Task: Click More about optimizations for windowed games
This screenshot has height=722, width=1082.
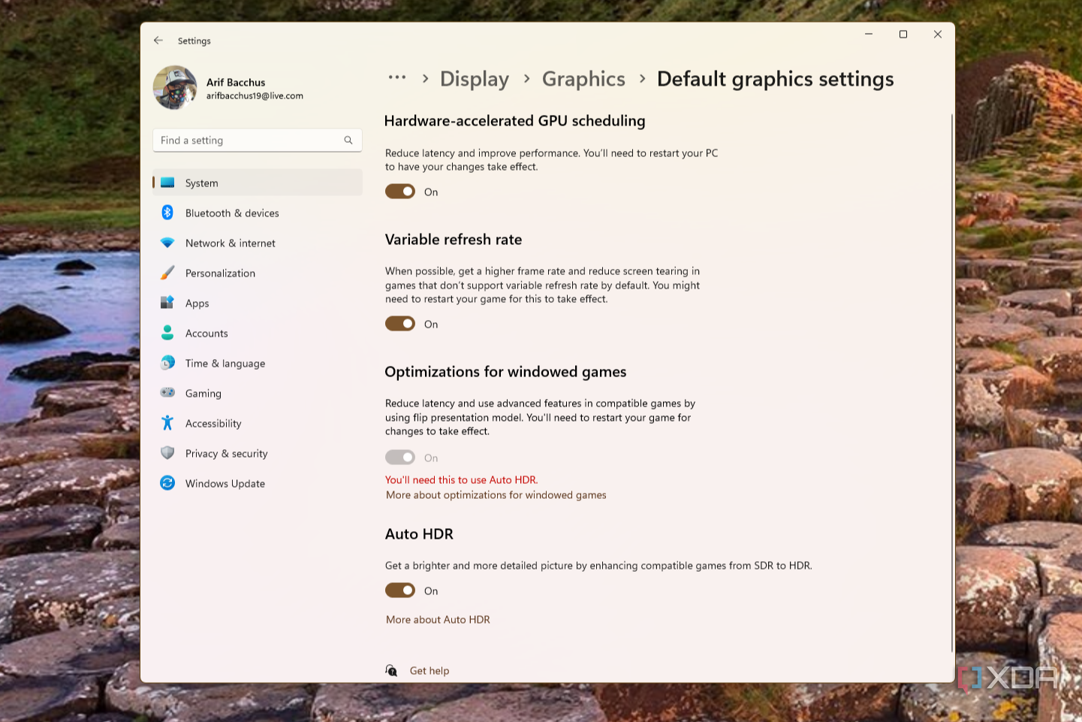Action: 496,494
